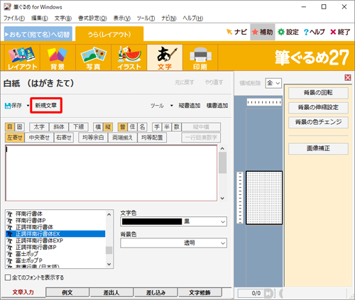Click the 背景の伸縮設定 button
The width and height of the screenshot is (355, 300).
[318, 107]
